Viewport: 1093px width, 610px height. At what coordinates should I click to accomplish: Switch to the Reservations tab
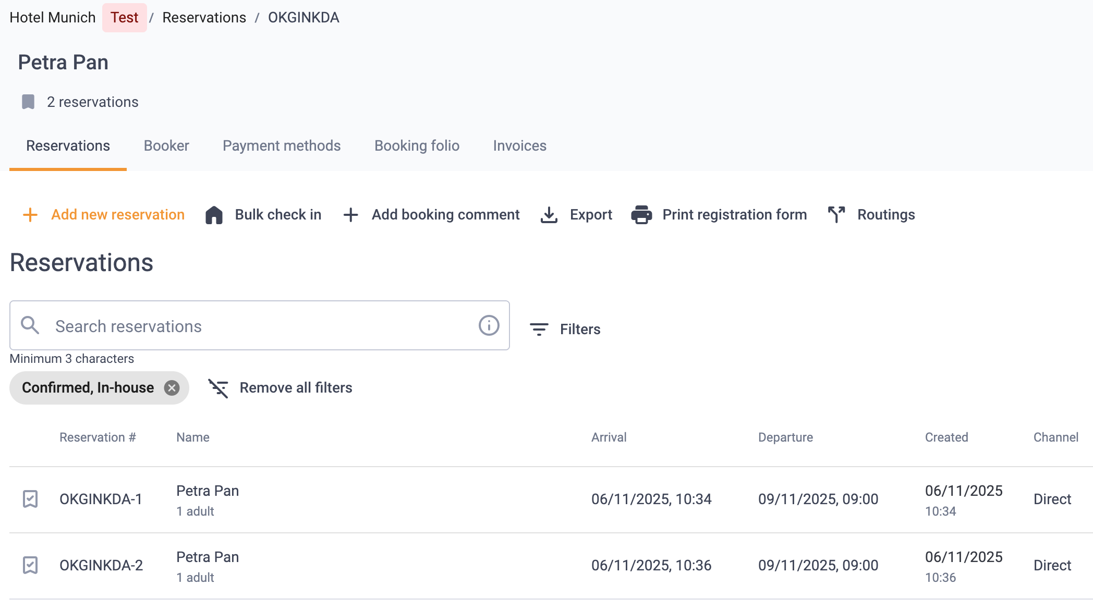click(x=68, y=146)
